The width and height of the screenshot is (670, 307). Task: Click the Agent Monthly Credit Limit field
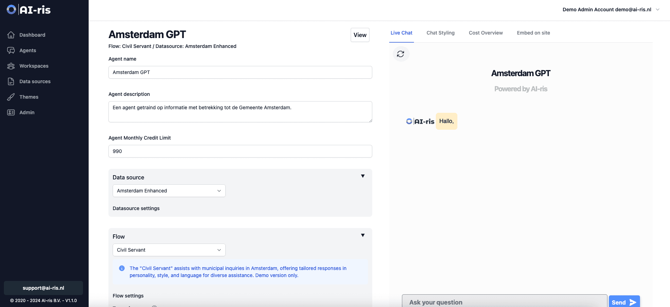tap(240, 151)
